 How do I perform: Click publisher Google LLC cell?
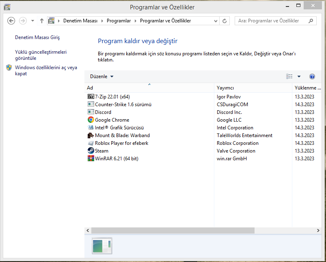pos(229,120)
